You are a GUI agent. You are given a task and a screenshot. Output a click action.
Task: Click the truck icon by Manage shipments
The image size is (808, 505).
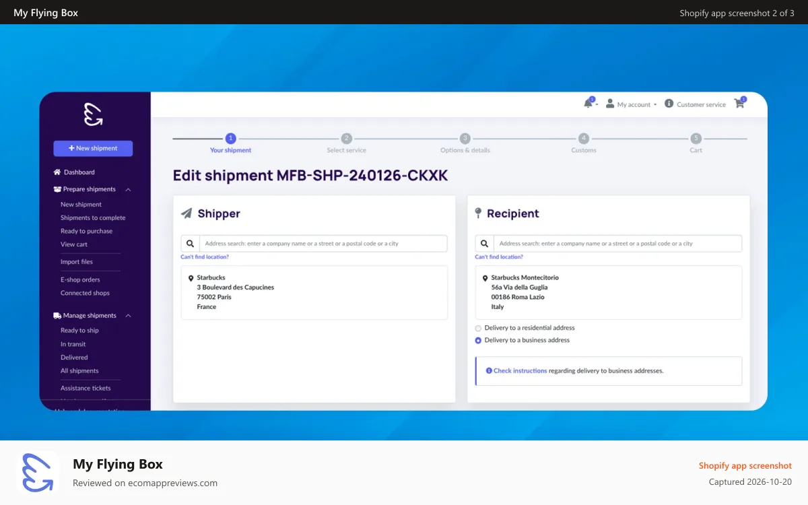[57, 316]
